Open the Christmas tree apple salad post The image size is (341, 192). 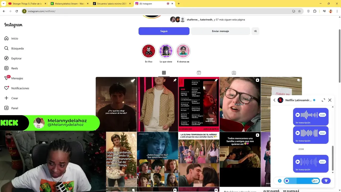(x=121, y=159)
